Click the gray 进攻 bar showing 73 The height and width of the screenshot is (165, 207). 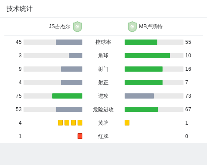pos(139,96)
